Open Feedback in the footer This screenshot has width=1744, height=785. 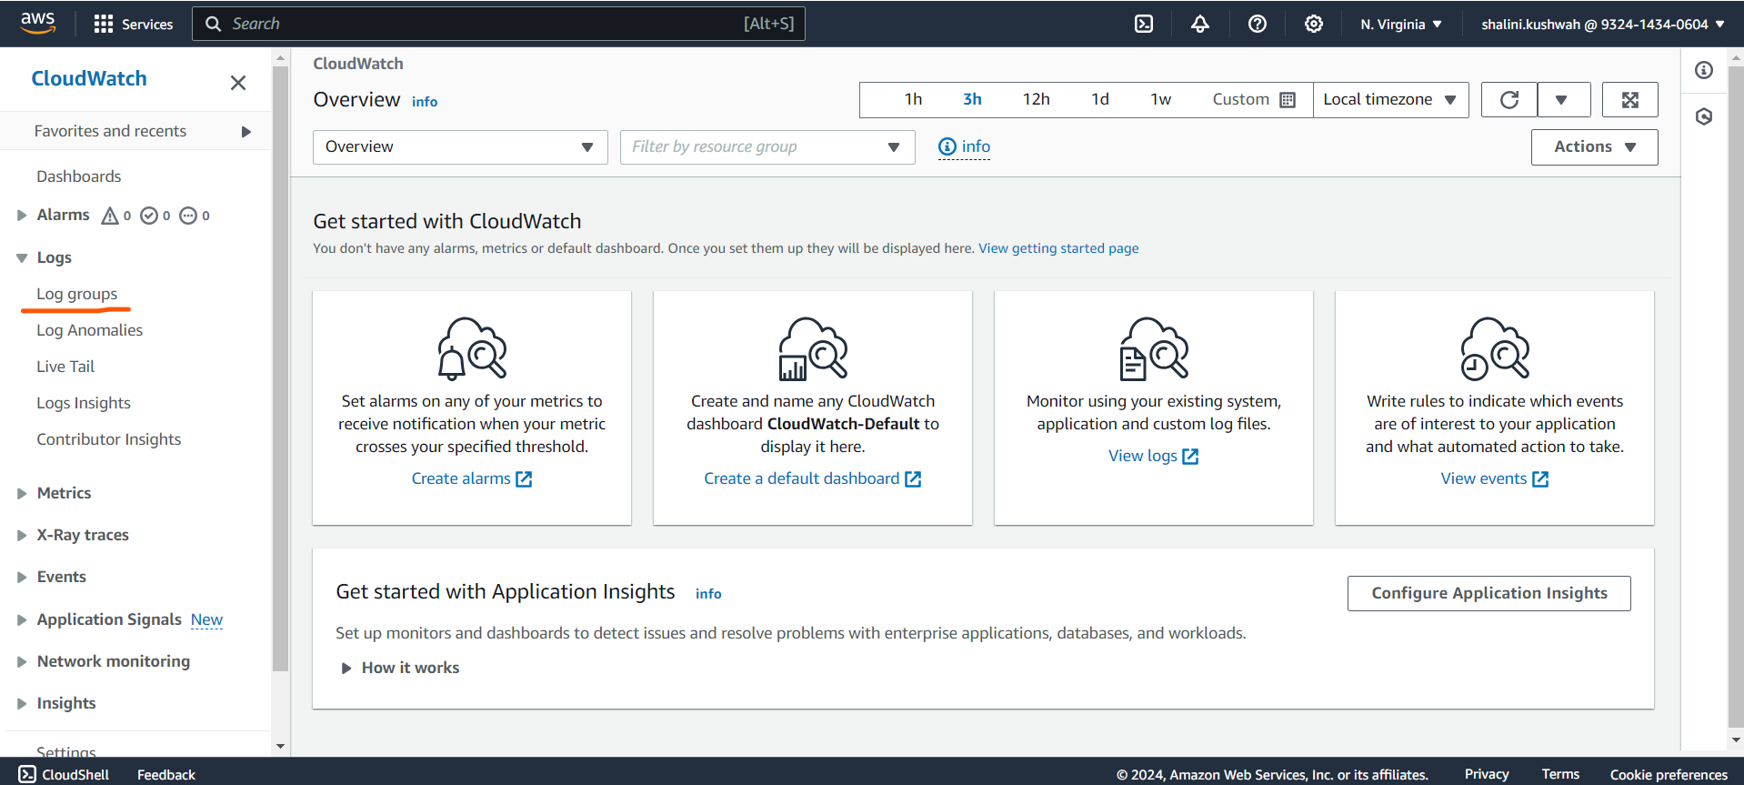click(166, 774)
